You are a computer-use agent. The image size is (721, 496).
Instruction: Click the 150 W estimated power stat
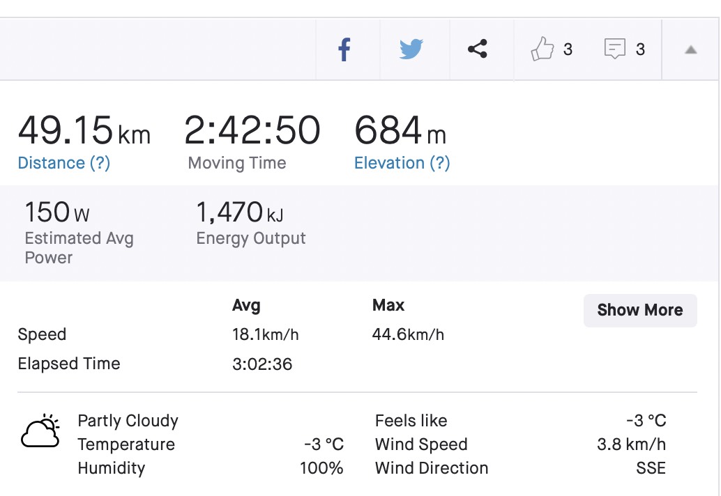tap(57, 212)
